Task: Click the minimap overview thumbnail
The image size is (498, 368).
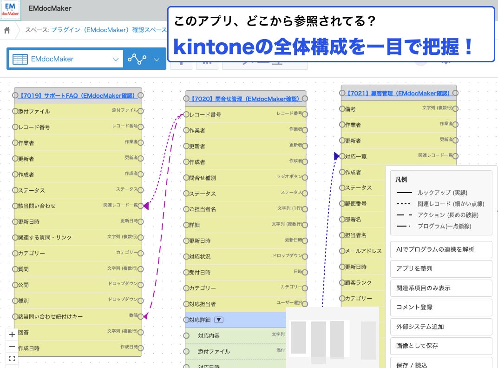Action: point(333,337)
